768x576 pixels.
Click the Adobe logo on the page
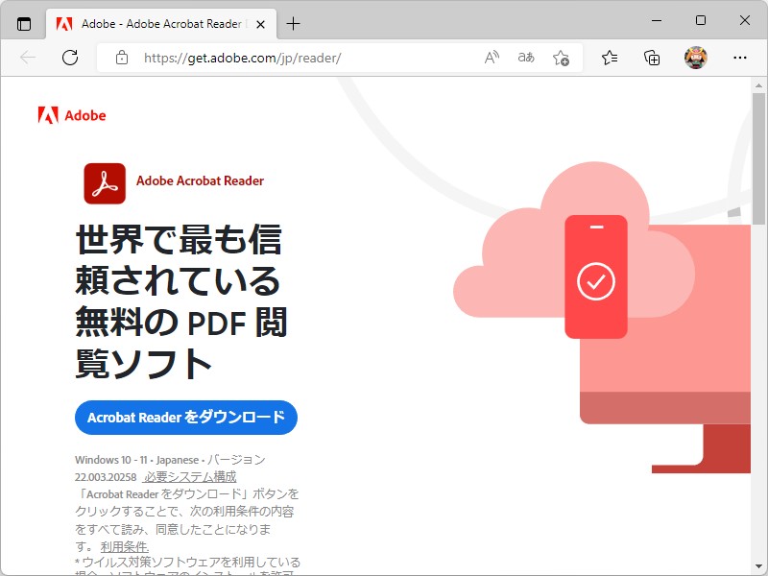pyautogui.click(x=72, y=115)
